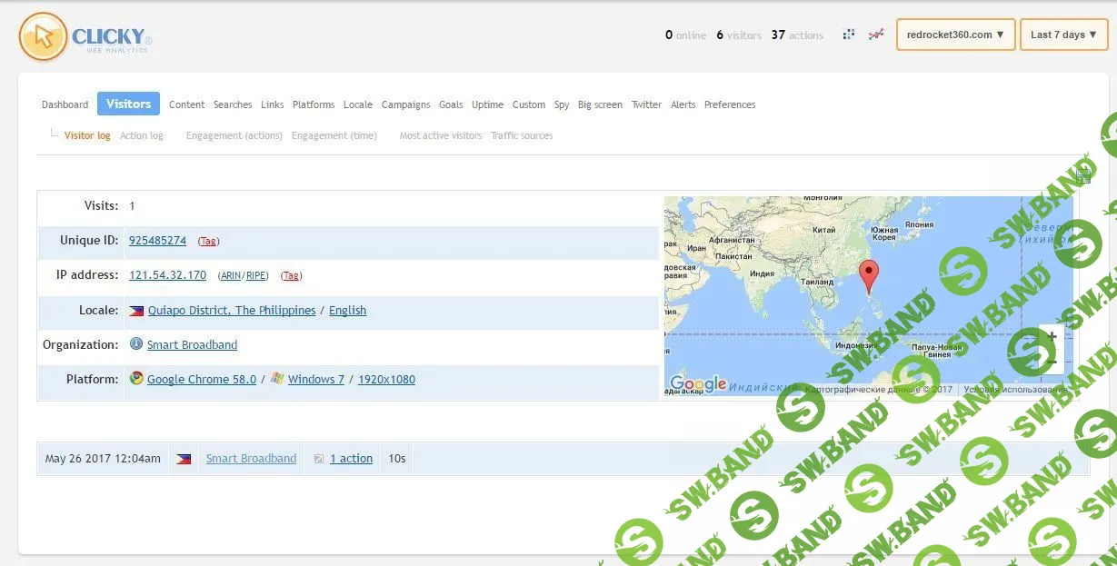The image size is (1117, 566).
Task: Go to the Dashboard tab
Action: 65,104
